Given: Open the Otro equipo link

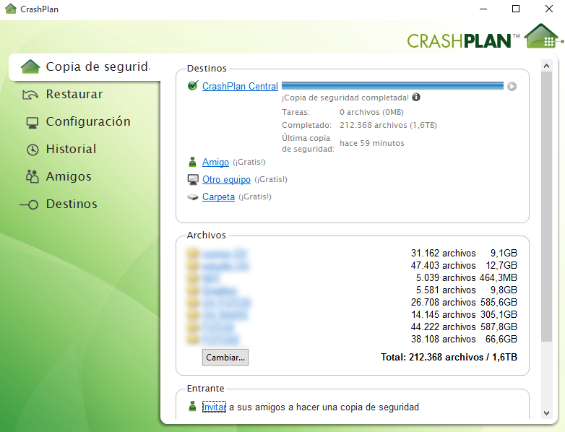Looking at the screenshot, I should [x=226, y=179].
